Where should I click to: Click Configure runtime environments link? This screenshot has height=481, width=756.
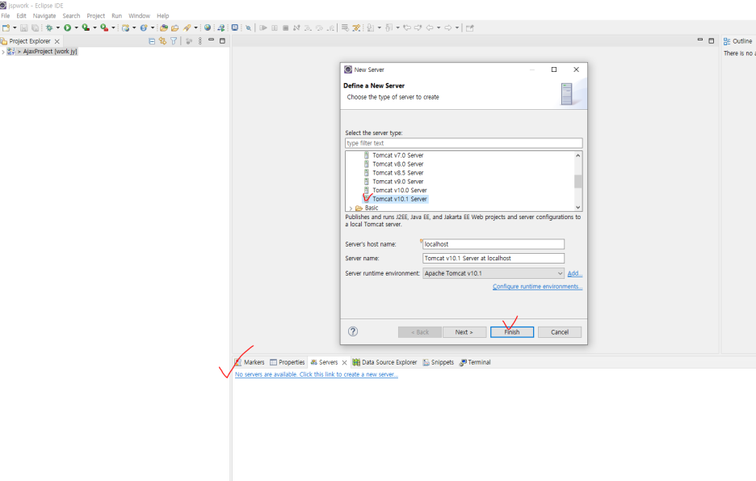[537, 286]
